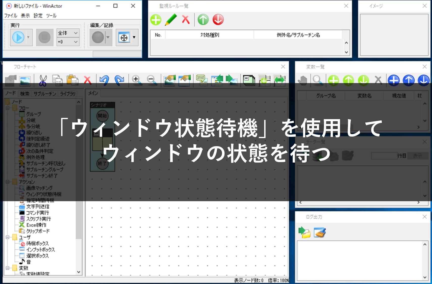
Task: Click the green add variable icon in 変数一覧
Action: point(333,80)
